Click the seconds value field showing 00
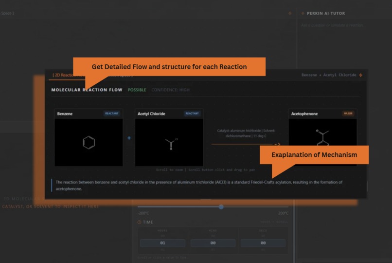The height and width of the screenshot is (263, 392). 263,243
